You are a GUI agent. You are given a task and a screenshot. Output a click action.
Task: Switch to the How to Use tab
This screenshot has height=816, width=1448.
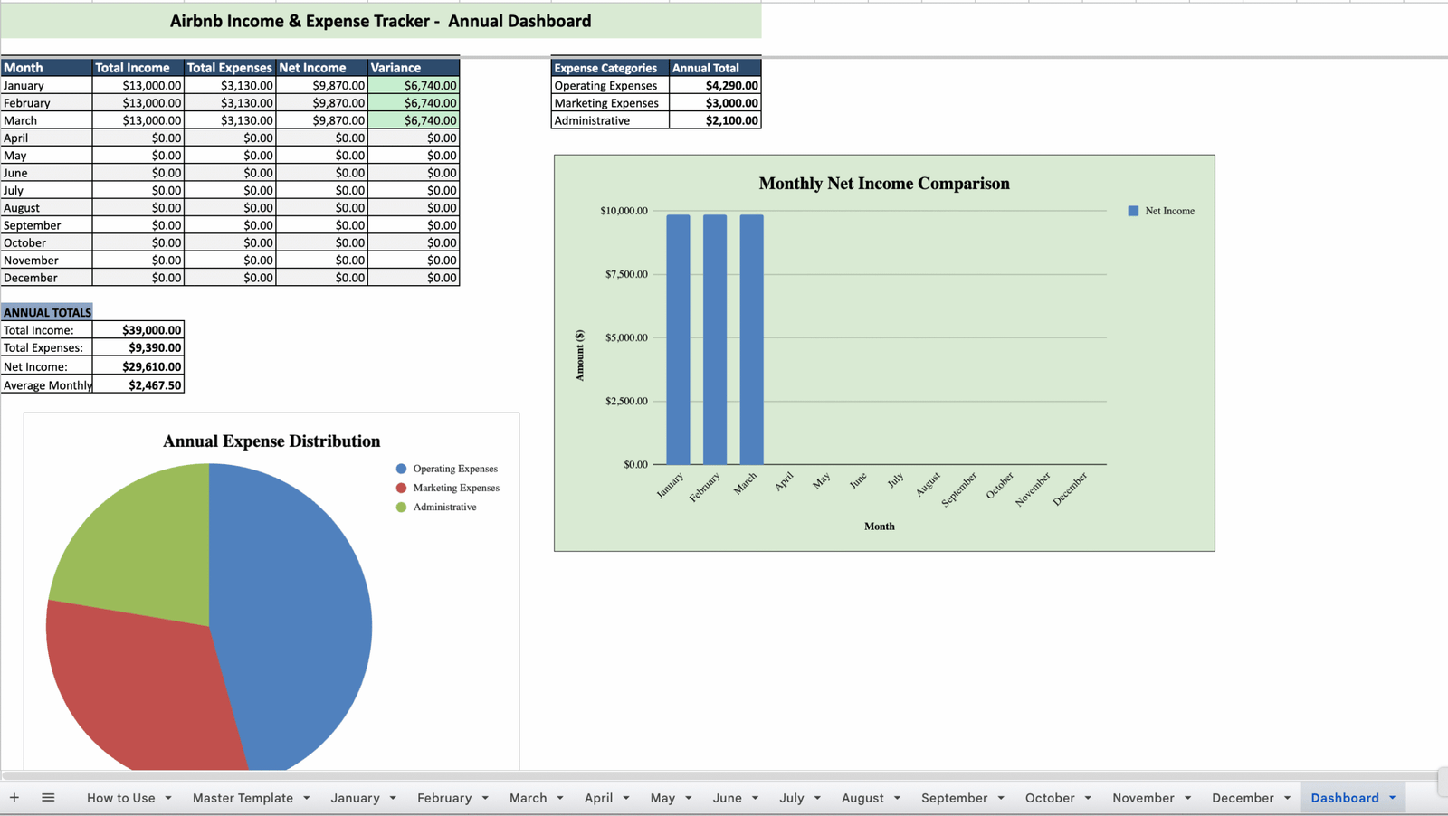click(120, 798)
